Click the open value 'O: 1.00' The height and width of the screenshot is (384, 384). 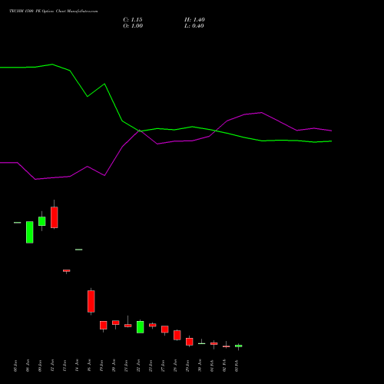pyautogui.click(x=133, y=26)
